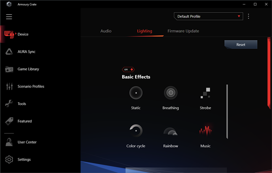Expand the Default Profile dropdown

click(x=208, y=16)
